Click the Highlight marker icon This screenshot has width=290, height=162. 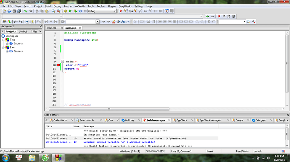click(x=113, y=22)
